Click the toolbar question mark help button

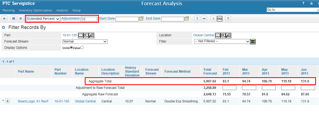[x=228, y=18]
